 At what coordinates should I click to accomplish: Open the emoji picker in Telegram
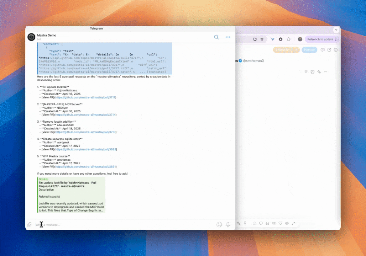(218, 224)
